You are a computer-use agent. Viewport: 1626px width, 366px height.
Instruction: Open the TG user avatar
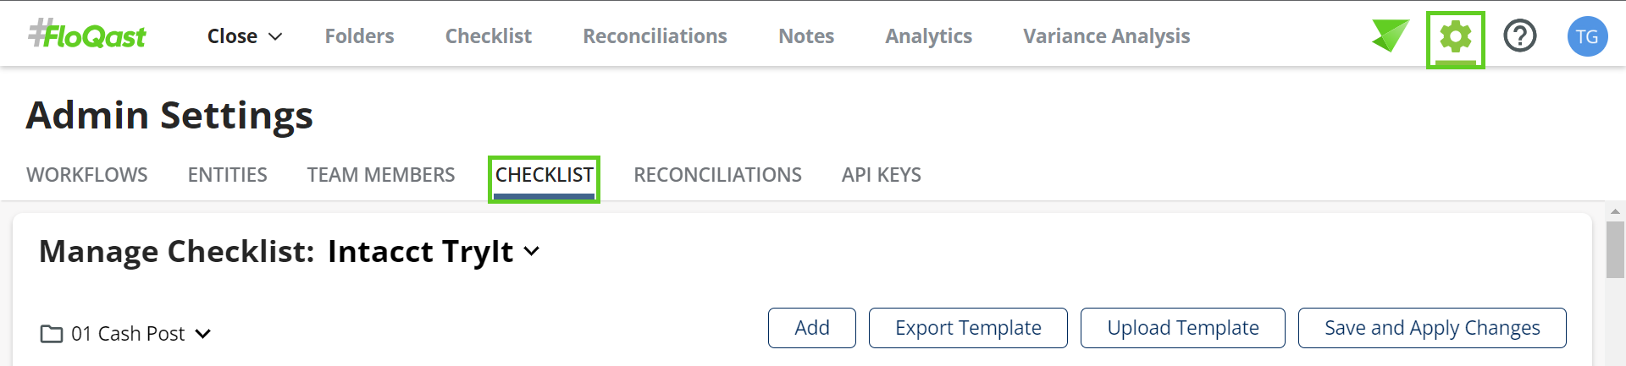(1587, 36)
